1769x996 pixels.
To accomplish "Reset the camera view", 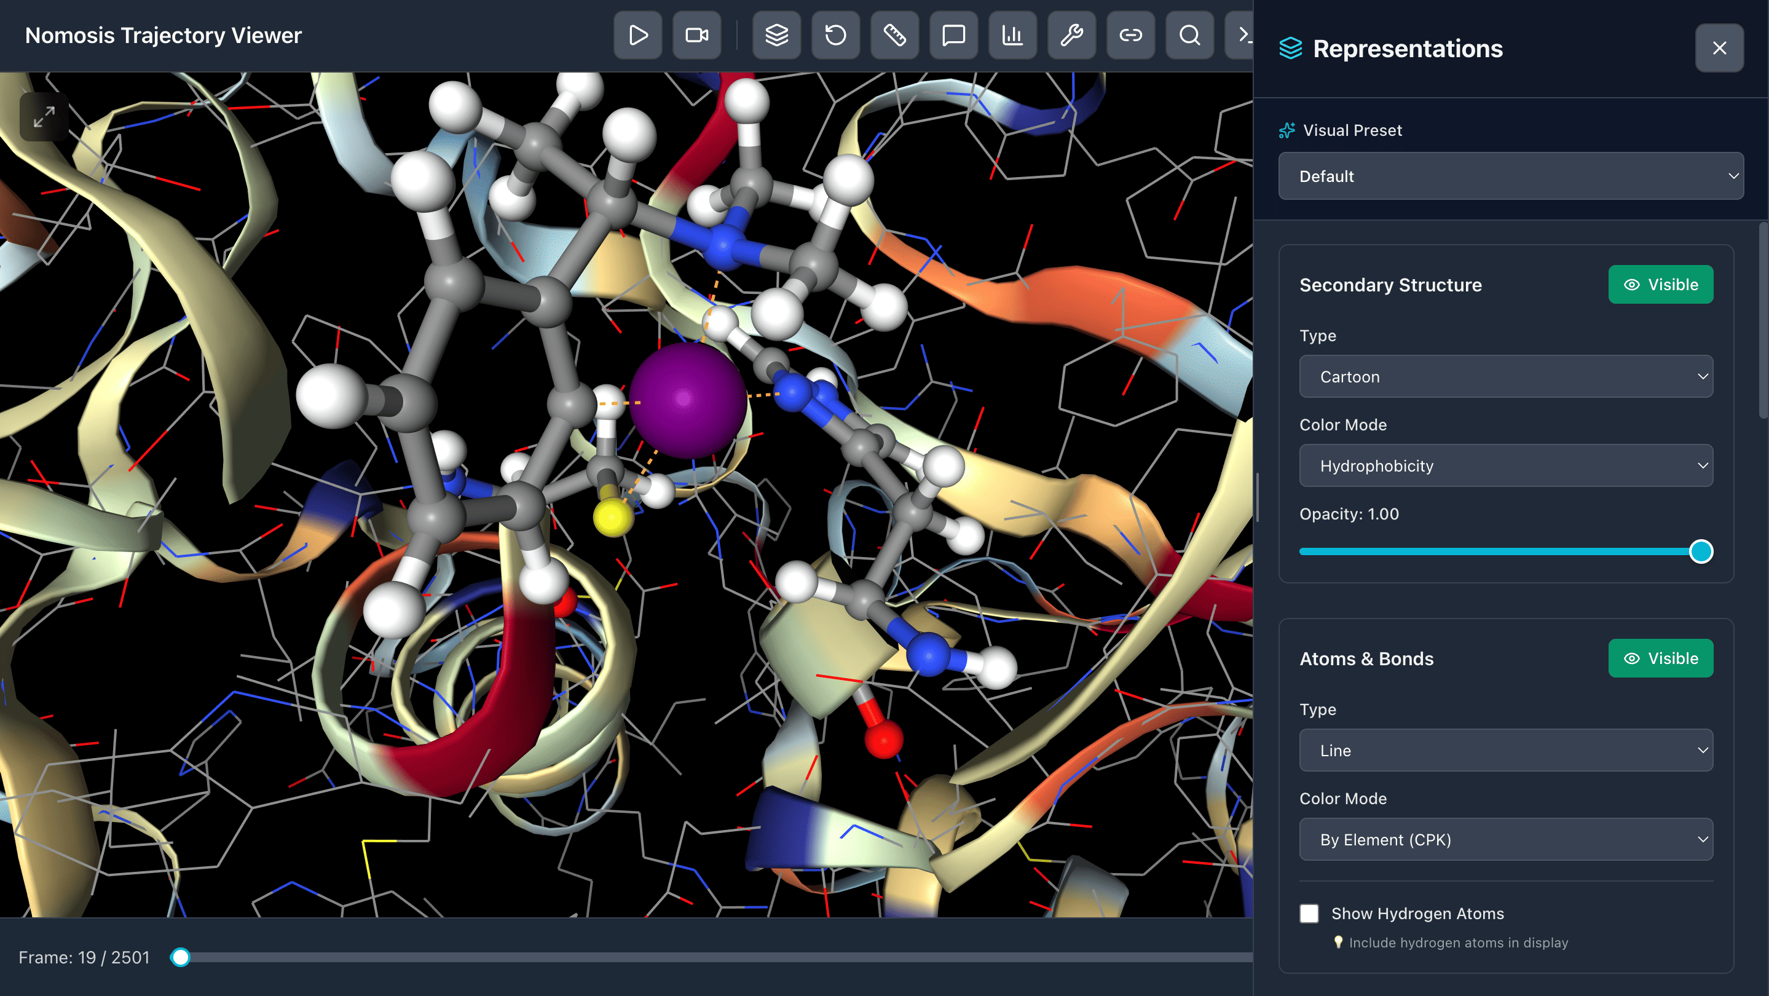I will 835,35.
